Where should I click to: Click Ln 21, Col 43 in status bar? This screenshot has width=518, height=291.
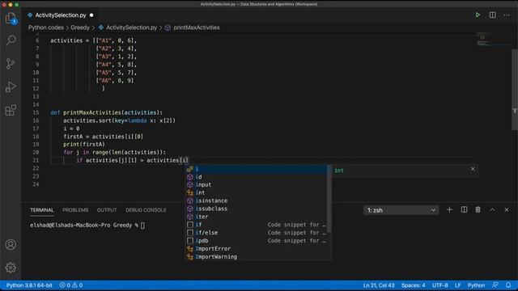(x=379, y=285)
